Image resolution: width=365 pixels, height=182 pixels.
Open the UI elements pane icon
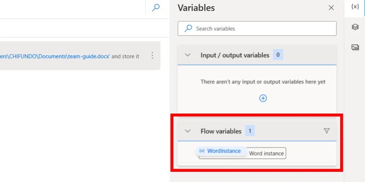(355, 27)
